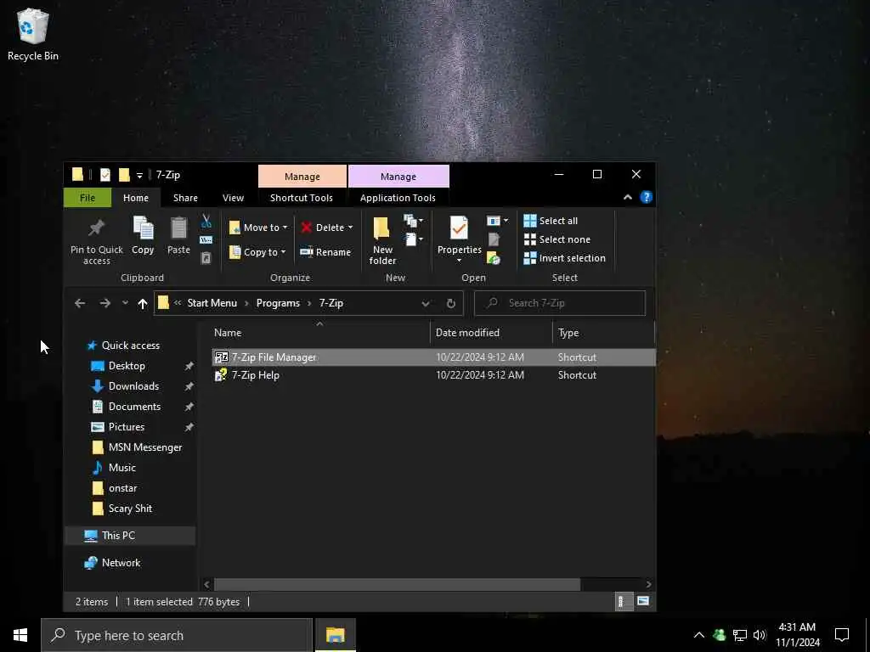The image size is (870, 652).
Task: Open Desktop in the navigation pane
Action: pyautogui.click(x=127, y=366)
